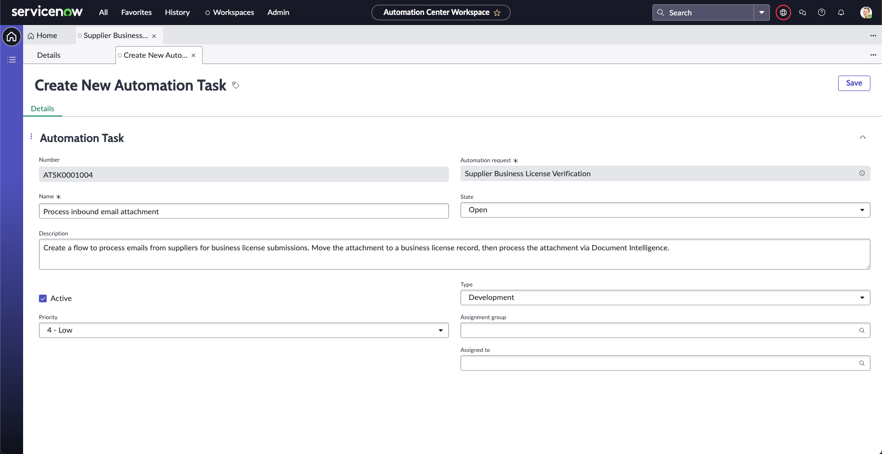Open the list menu icon in sidebar
882x454 pixels.
click(x=12, y=60)
